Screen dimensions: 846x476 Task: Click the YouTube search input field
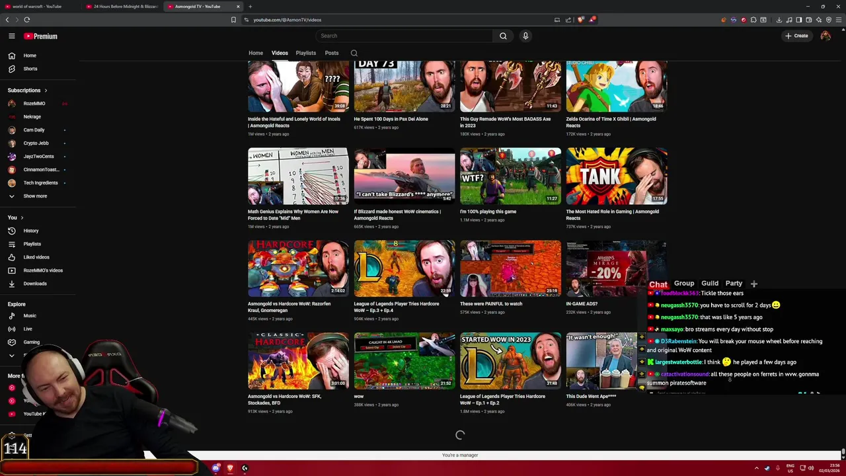(404, 36)
